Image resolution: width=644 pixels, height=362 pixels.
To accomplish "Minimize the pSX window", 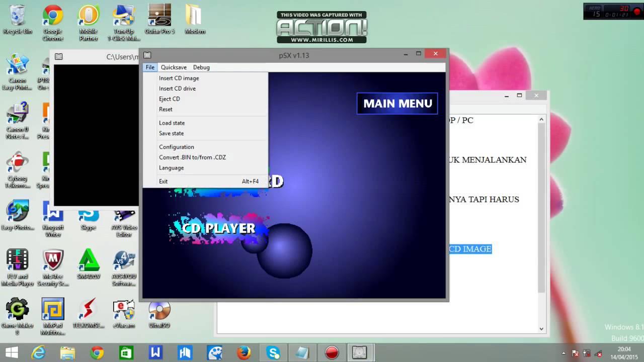I will (x=406, y=54).
